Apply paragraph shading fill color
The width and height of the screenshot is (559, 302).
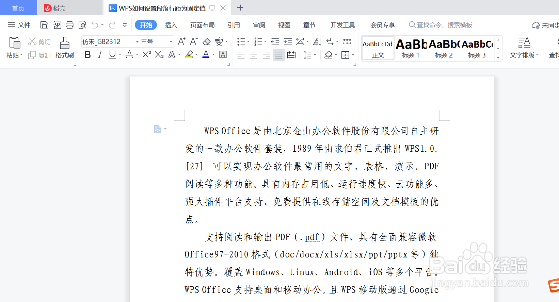[x=328, y=55]
